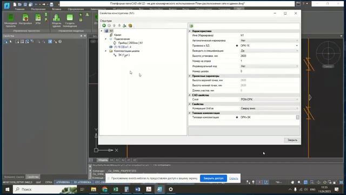Select the Канал tree item
The width and height of the screenshot is (346, 195).
point(117,35)
